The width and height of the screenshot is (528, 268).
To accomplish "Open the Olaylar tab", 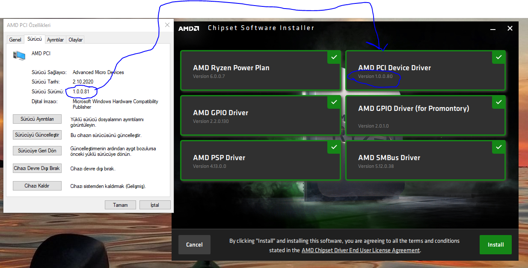I will tap(76, 40).
